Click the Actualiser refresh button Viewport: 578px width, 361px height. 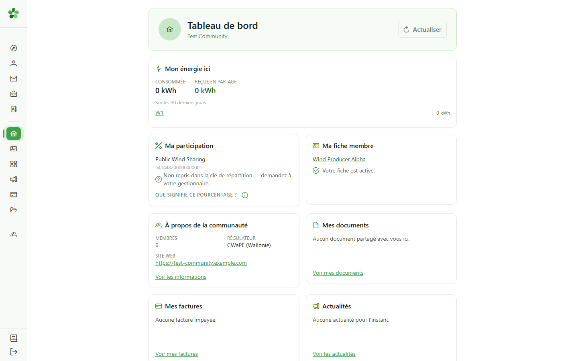point(422,29)
